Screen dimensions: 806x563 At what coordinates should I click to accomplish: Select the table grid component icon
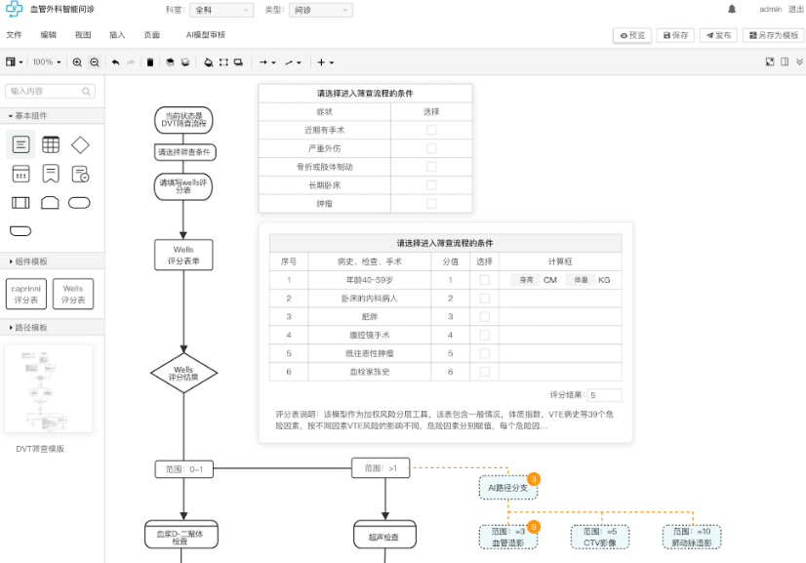click(51, 144)
